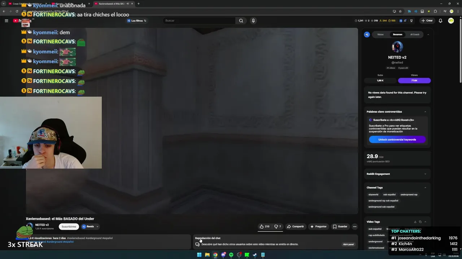This screenshot has height=259, width=462.
Task: Click the vidIQ blue logo in header stats
Action: click(x=401, y=21)
